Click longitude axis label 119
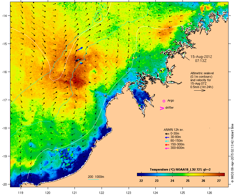This screenshot has width=236, height=195. click(x=21, y=193)
